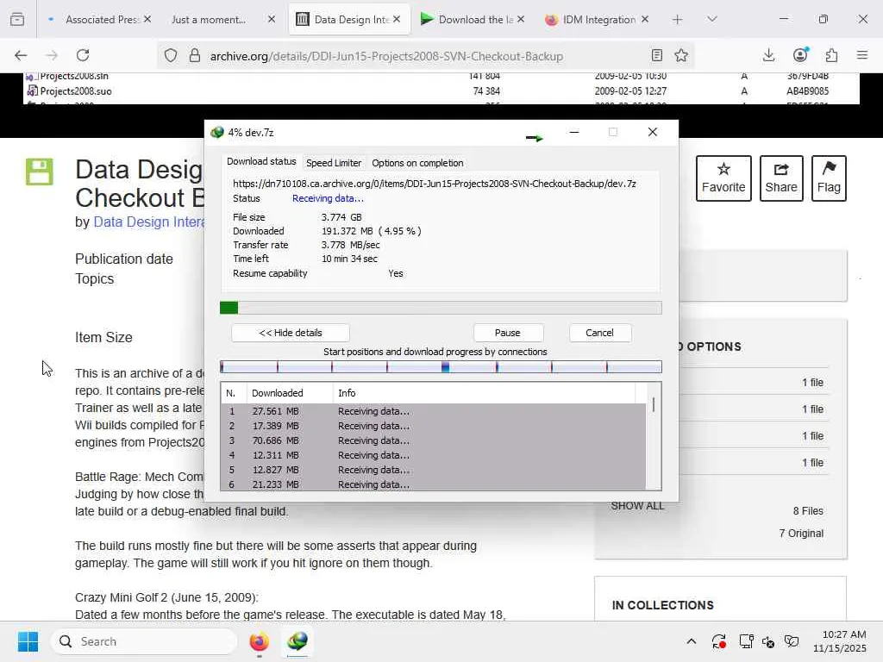
Task: Click the green software floppy disk icon
Action: tap(40, 172)
